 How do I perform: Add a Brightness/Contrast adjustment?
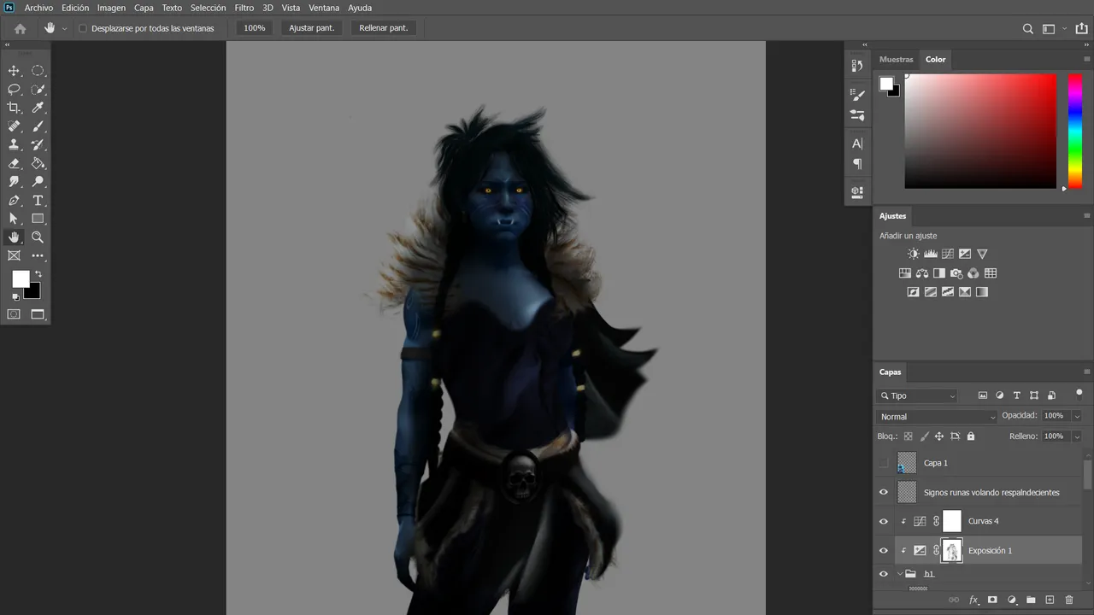coord(913,254)
